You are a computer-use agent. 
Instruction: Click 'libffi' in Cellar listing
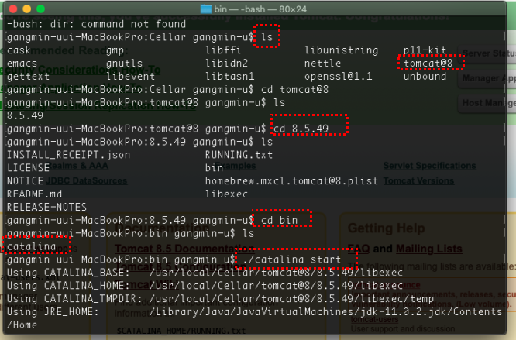point(223,50)
